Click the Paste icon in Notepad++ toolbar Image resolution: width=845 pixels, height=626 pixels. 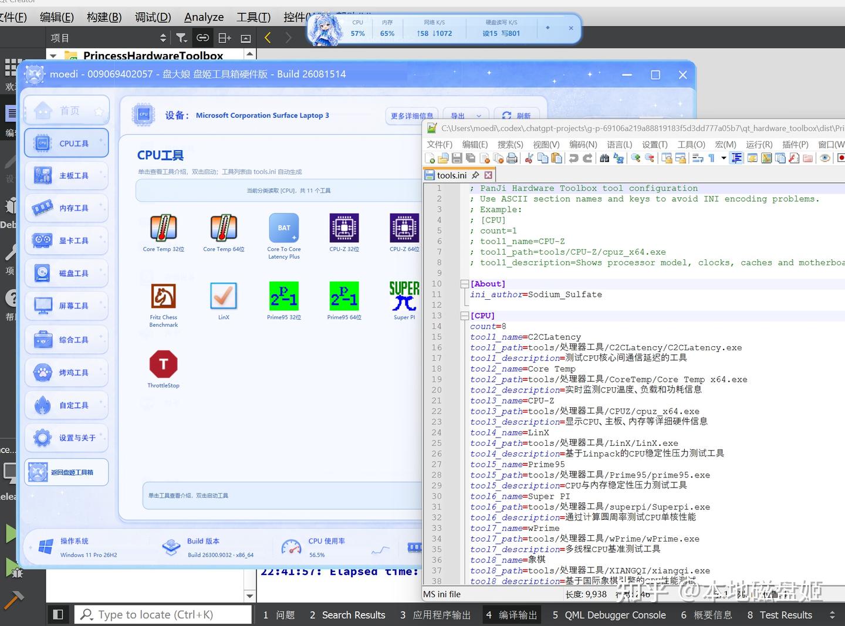[557, 158]
